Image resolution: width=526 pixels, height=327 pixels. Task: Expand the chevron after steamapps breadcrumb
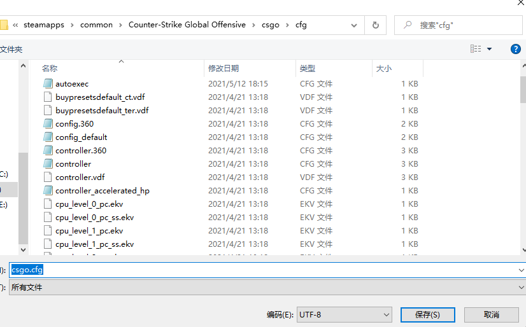pos(72,25)
